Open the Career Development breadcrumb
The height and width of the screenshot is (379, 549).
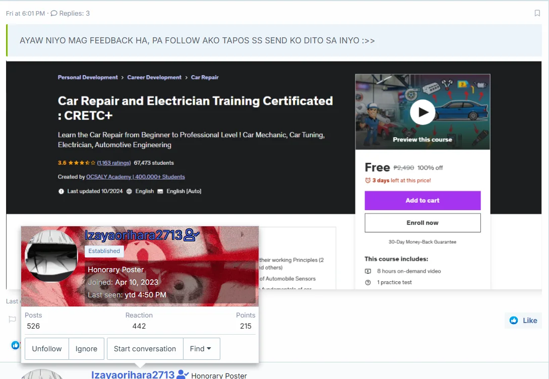(x=154, y=77)
